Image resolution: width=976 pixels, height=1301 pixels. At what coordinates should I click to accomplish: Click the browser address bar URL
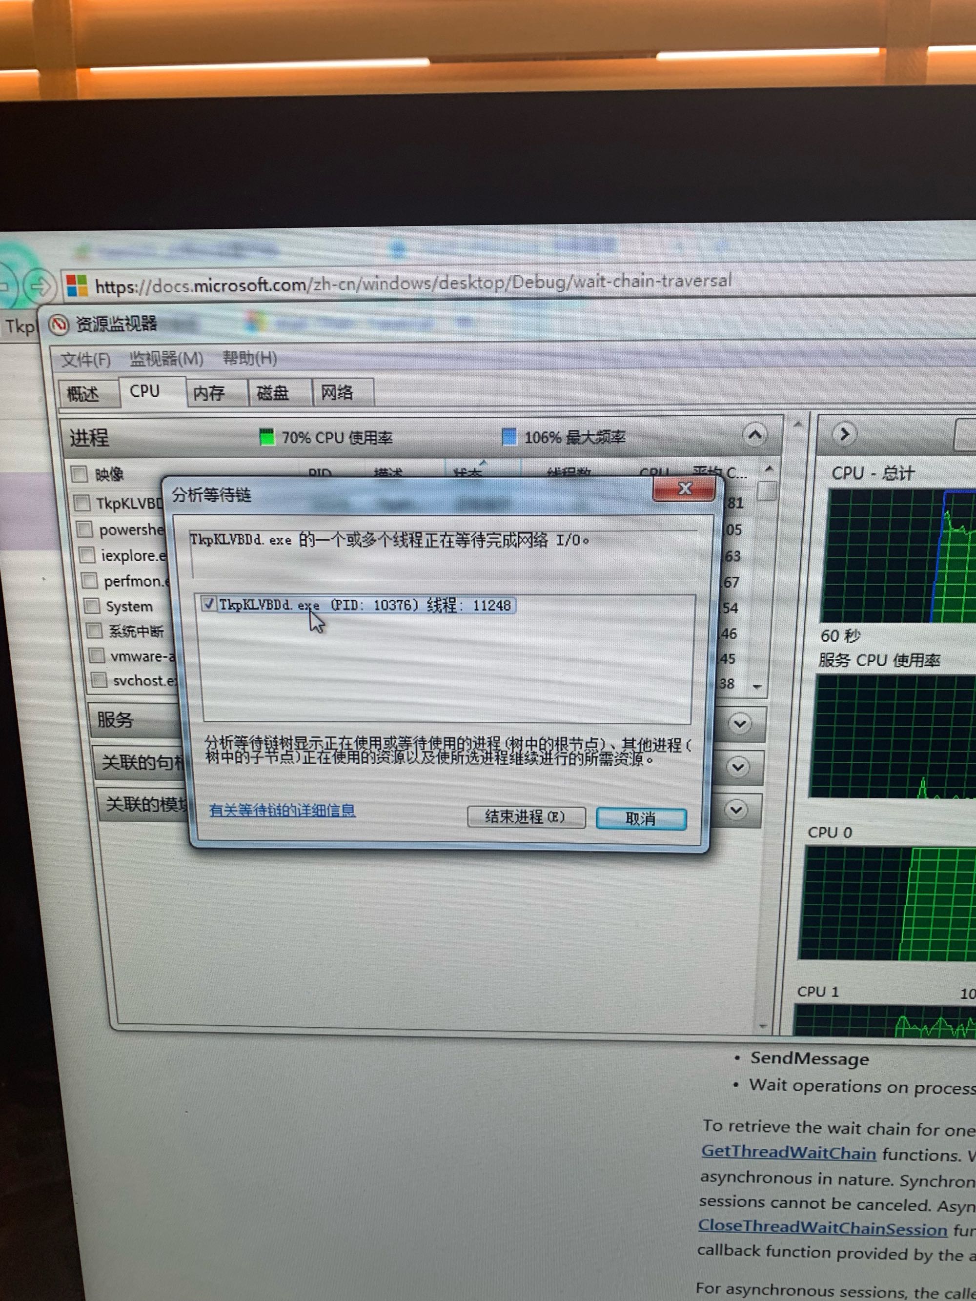[413, 284]
